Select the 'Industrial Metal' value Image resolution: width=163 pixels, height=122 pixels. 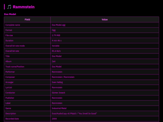59,108
